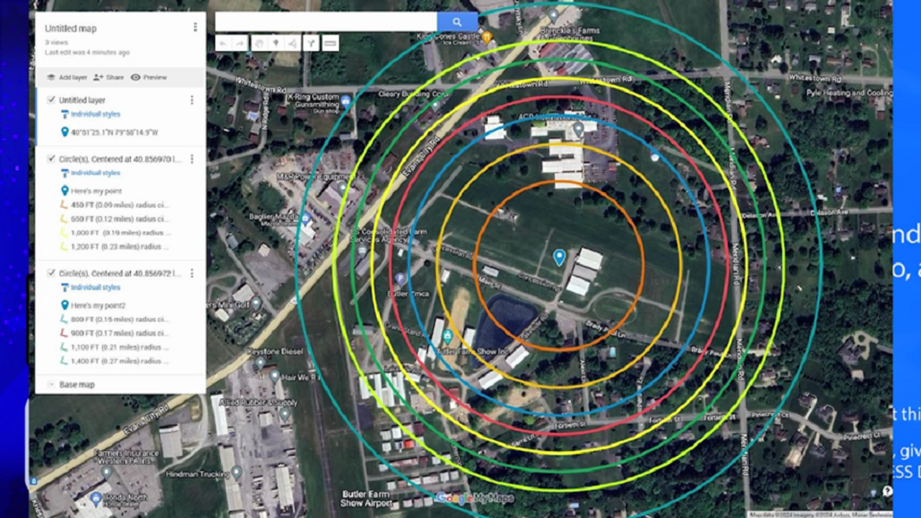Image resolution: width=921 pixels, height=518 pixels.
Task: Open the map Preview
Action: (148, 78)
